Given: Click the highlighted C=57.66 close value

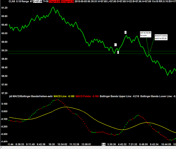Looking at the screenshot, I should [38, 1].
